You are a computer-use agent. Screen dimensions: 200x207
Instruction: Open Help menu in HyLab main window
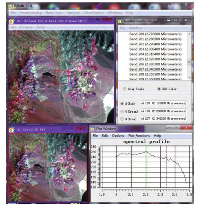point(129,13)
